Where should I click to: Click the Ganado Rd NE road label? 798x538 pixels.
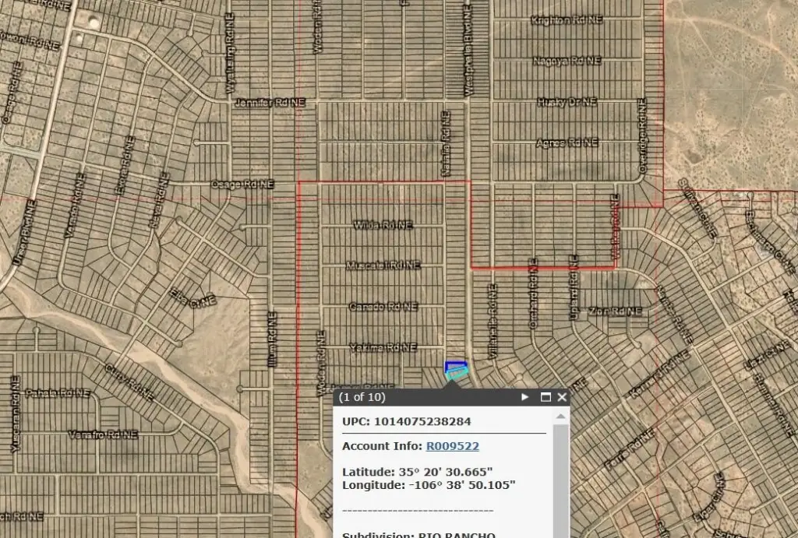pos(383,306)
